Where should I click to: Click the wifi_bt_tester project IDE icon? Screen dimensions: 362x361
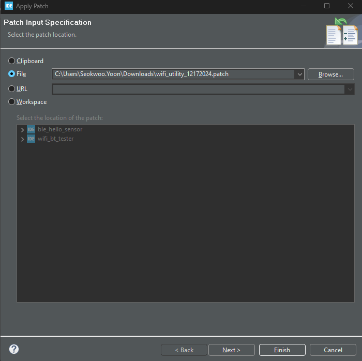31,139
